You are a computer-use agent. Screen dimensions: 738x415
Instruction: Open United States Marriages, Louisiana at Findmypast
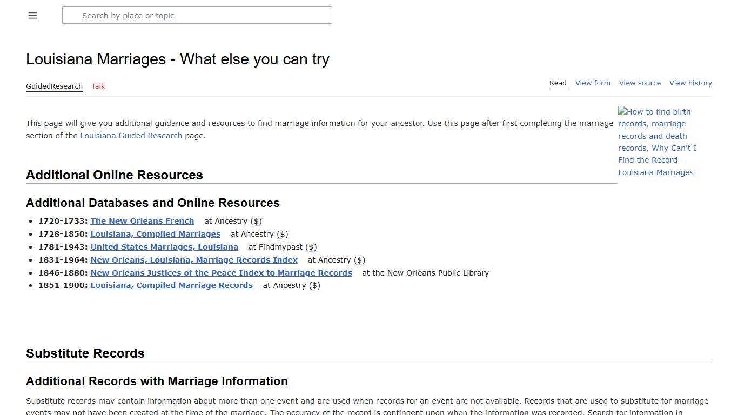pos(164,246)
